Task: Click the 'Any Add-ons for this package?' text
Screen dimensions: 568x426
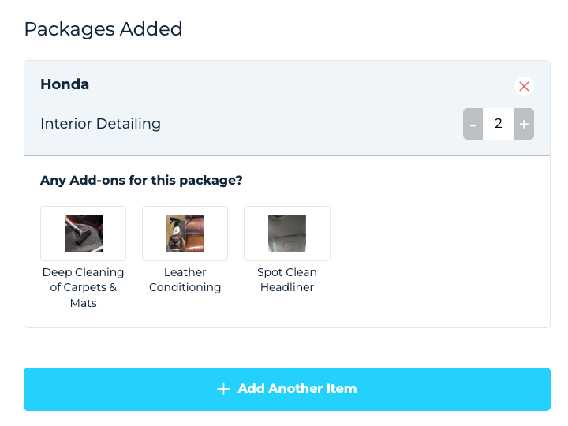Action: (x=141, y=181)
